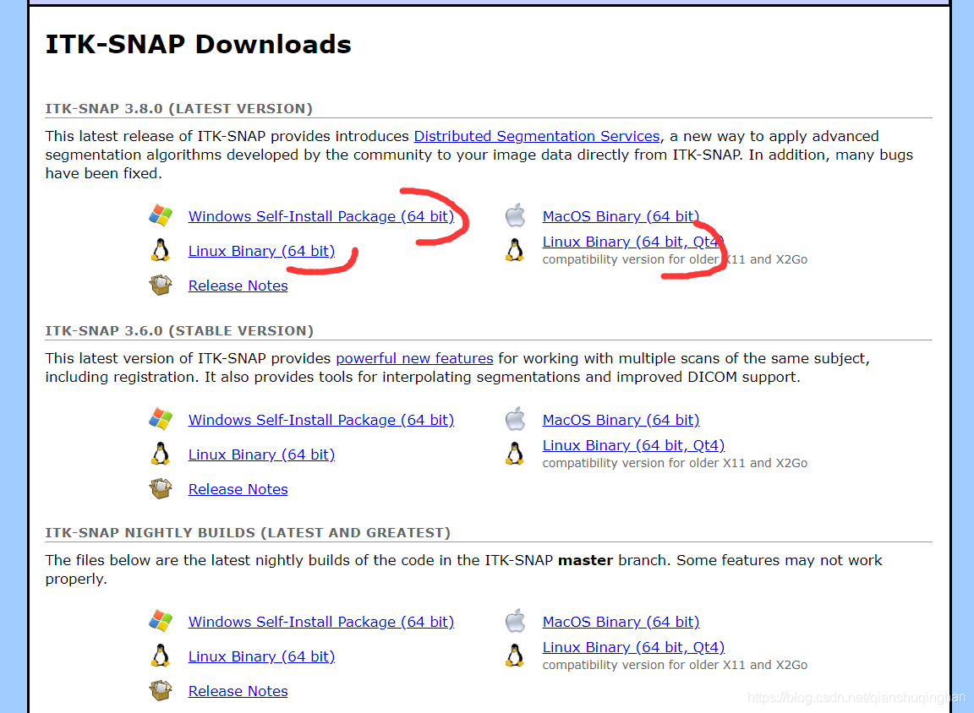Click the penguin icon beside nightly Linux Binary Qt4
Viewport: 974px width, 713px height.
pyautogui.click(x=515, y=656)
